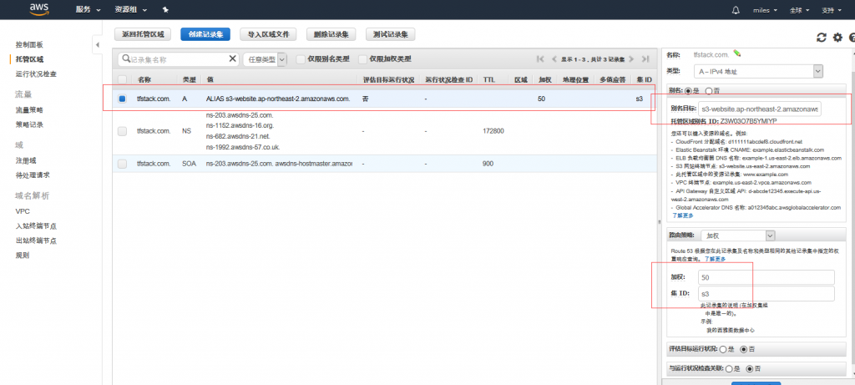Expand the 服务 menu
855x385 pixels.
pos(89,10)
